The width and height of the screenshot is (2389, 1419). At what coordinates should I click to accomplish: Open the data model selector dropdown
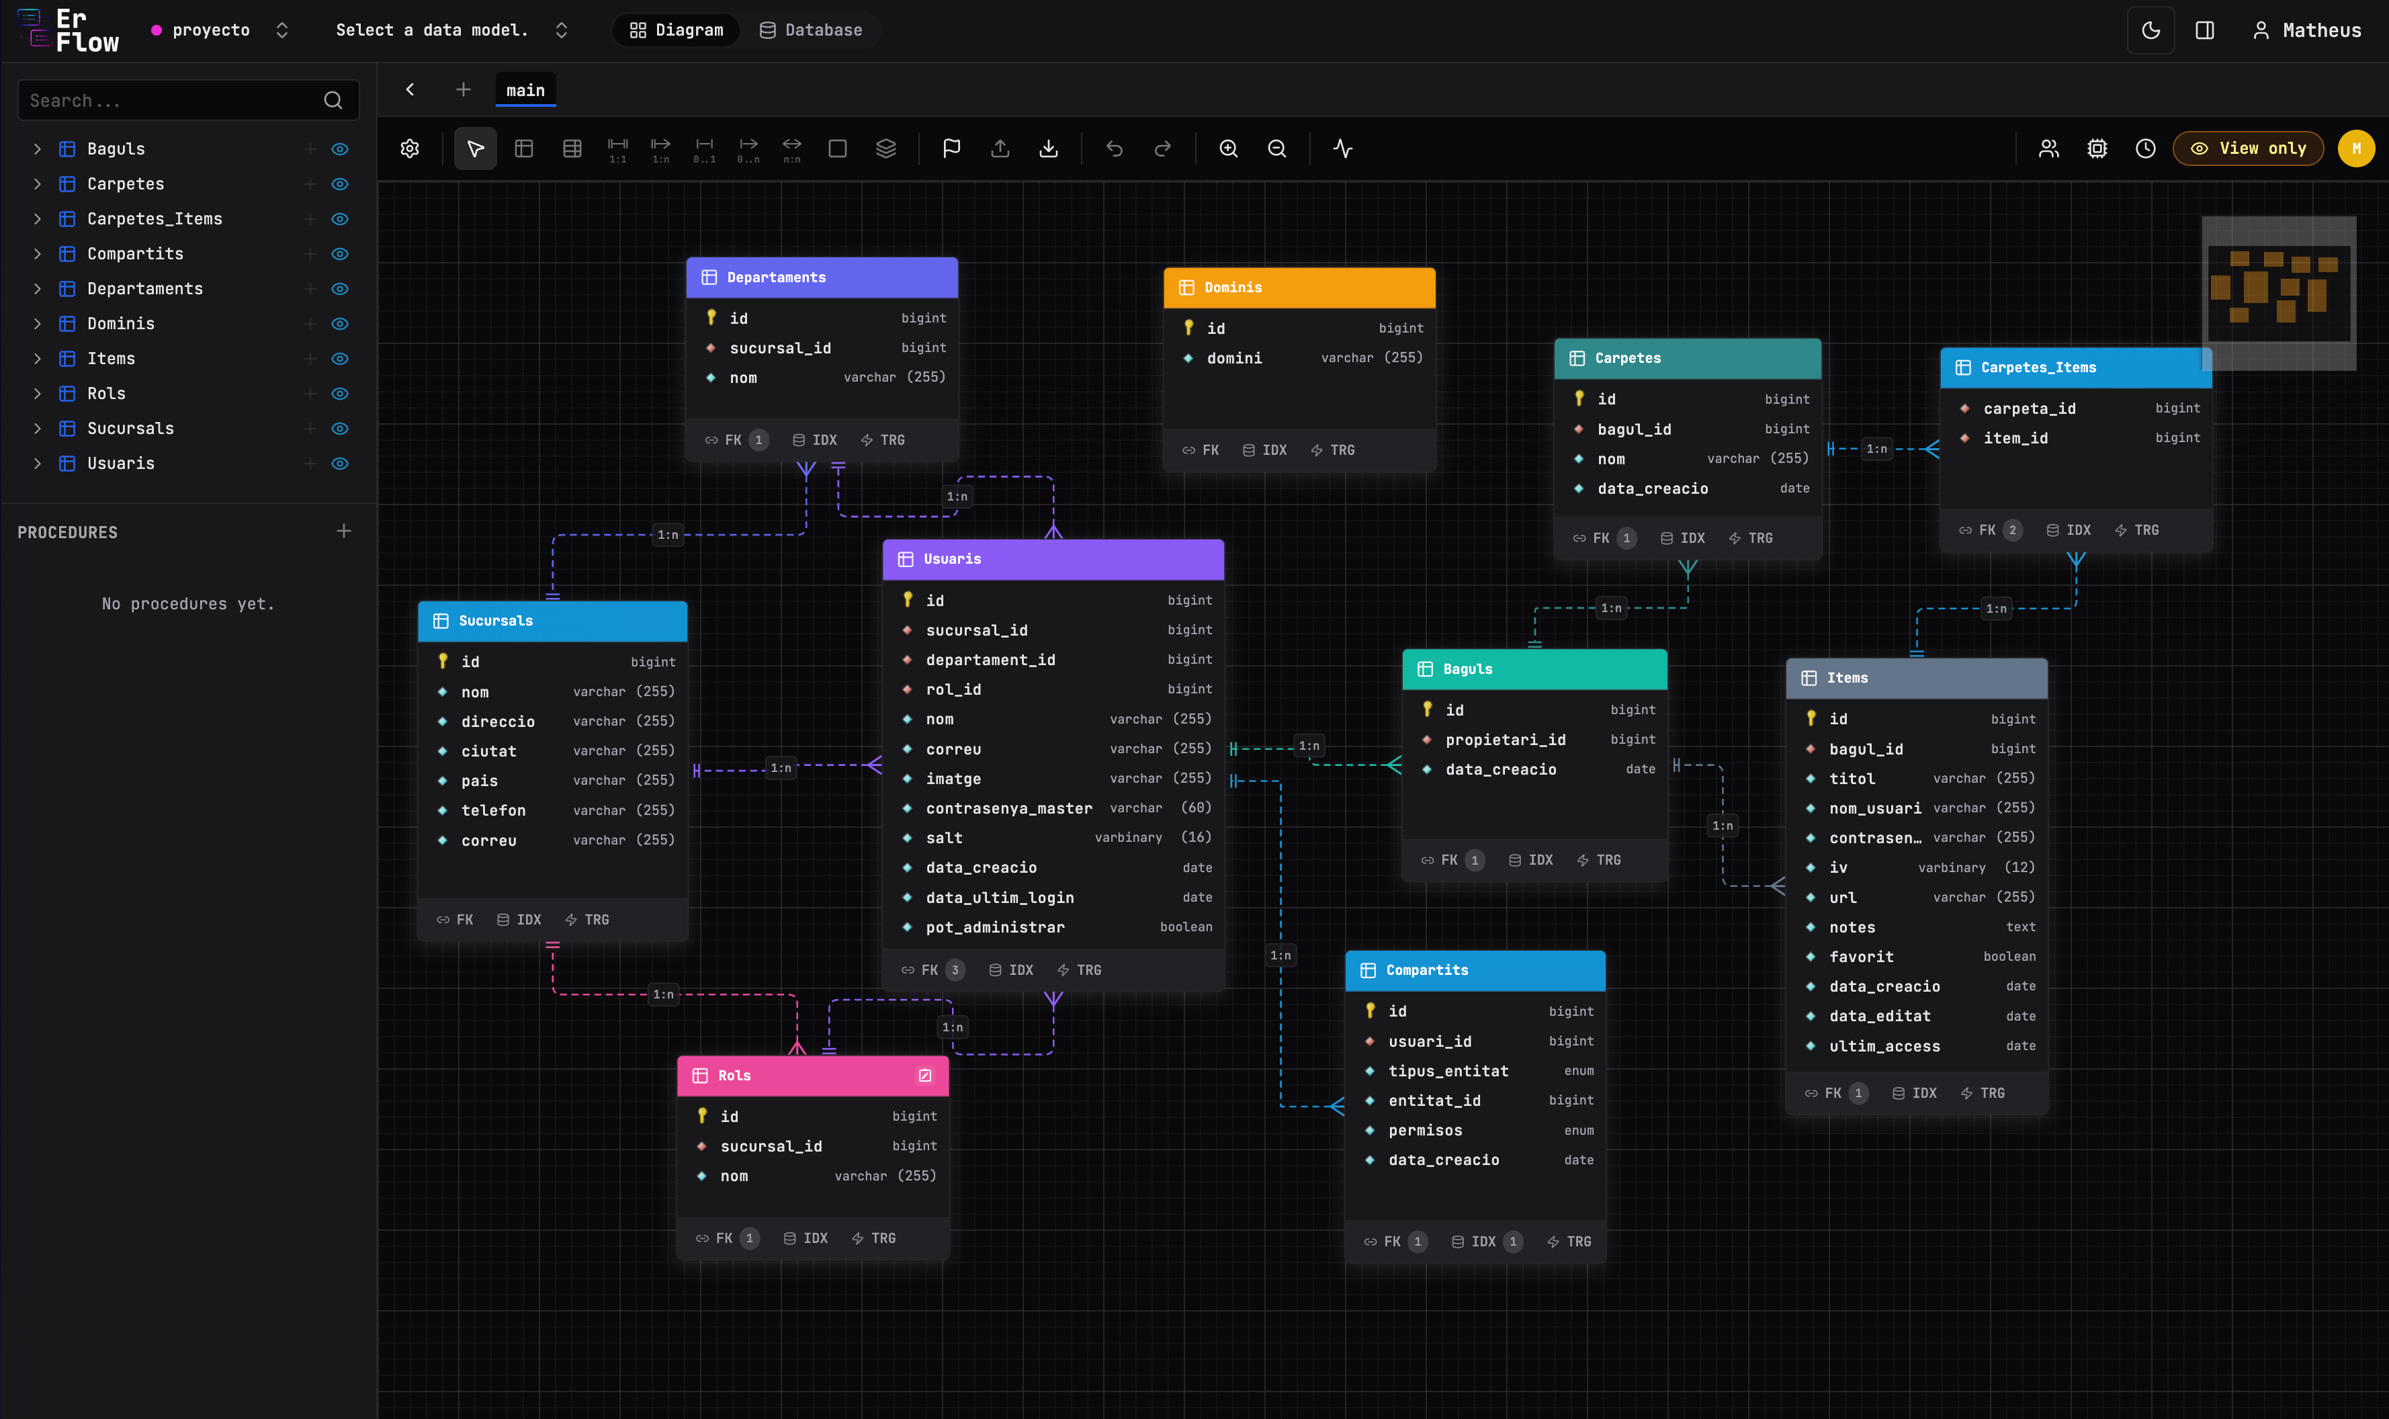pos(450,30)
